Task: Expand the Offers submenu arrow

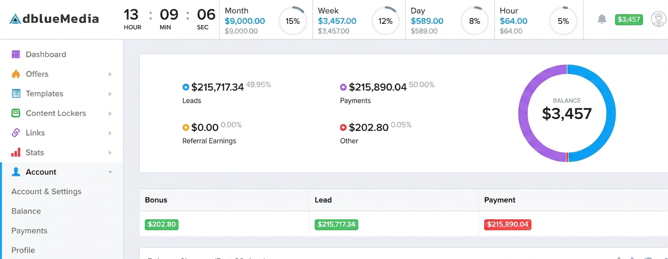Action: pos(110,74)
